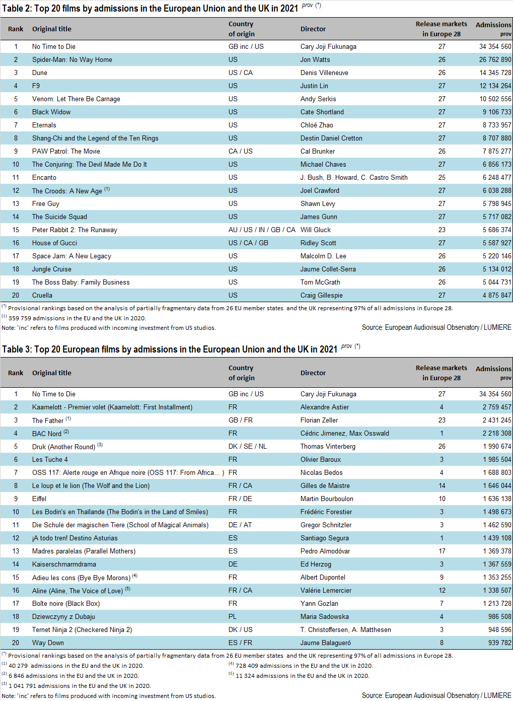Click the 'Dune' film title
513x701 pixels.
click(40, 73)
